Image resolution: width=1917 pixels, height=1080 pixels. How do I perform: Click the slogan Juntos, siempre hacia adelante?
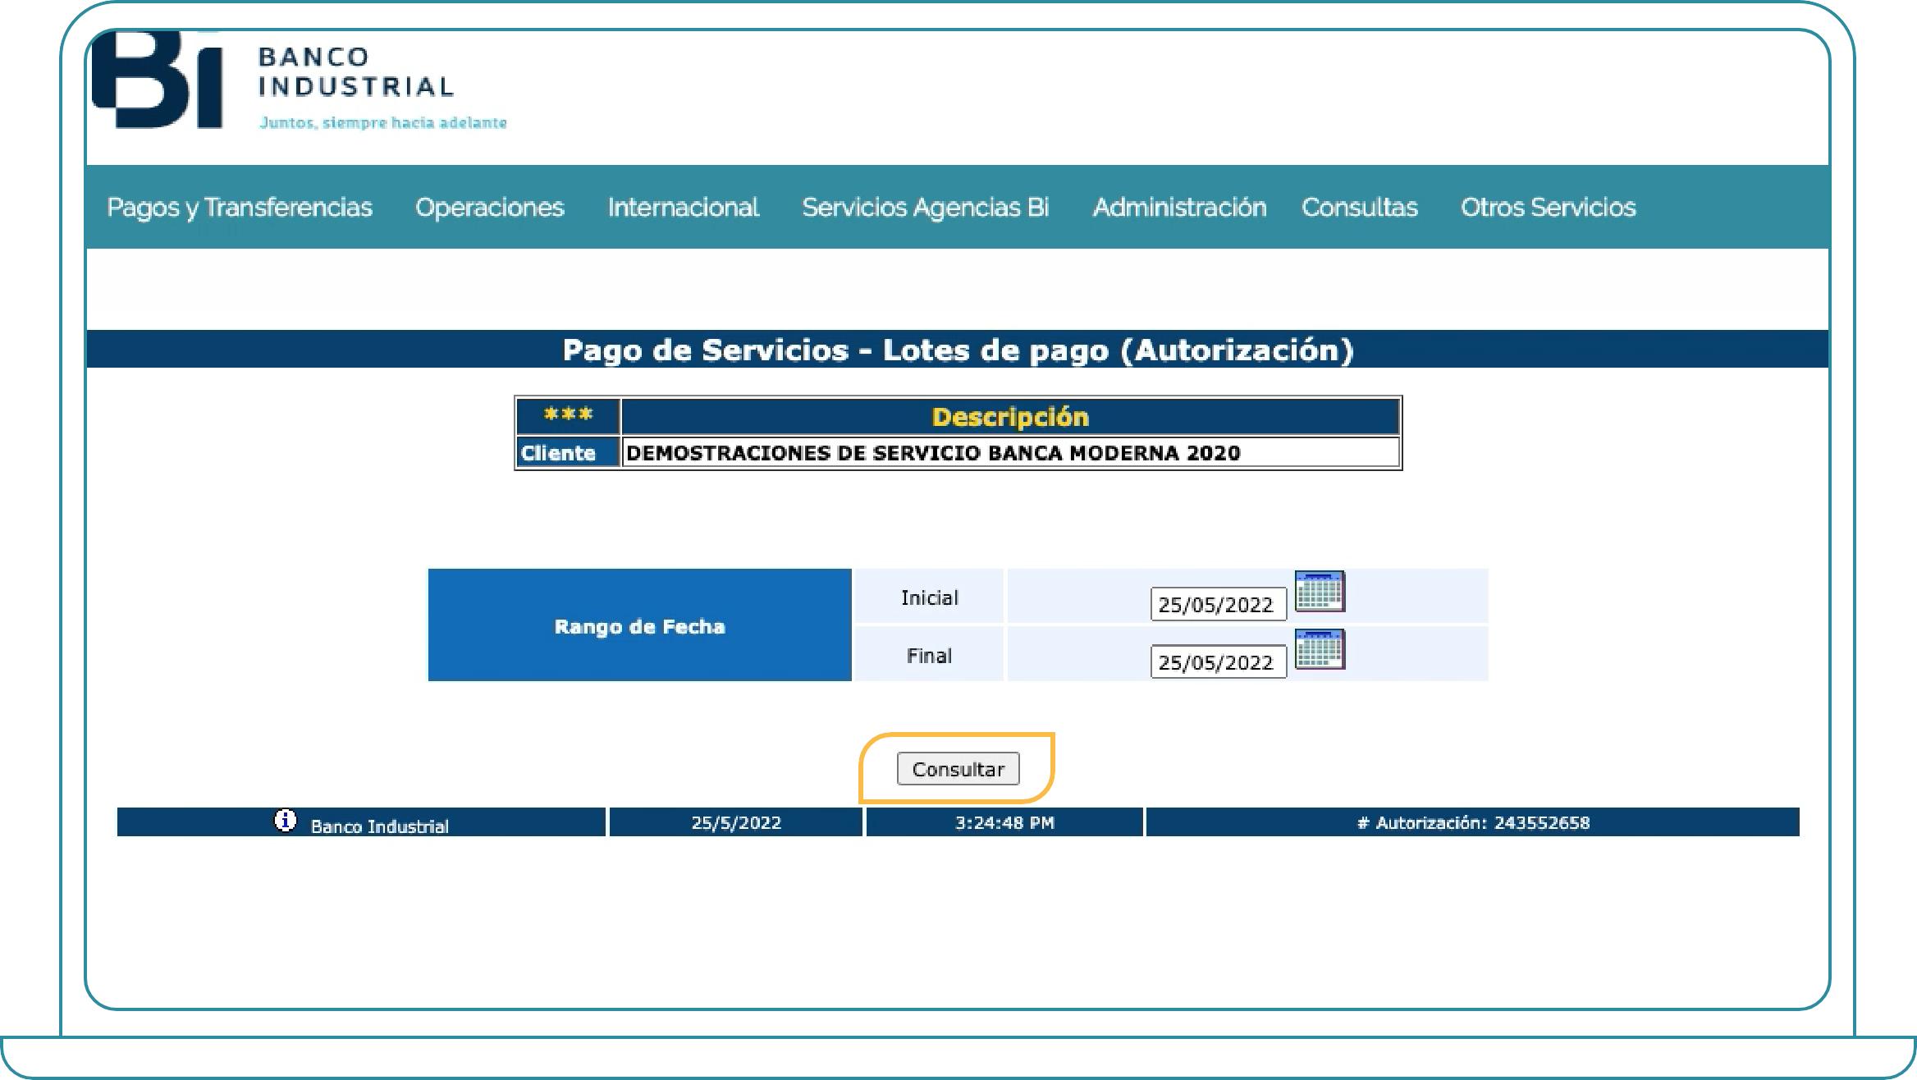click(383, 123)
